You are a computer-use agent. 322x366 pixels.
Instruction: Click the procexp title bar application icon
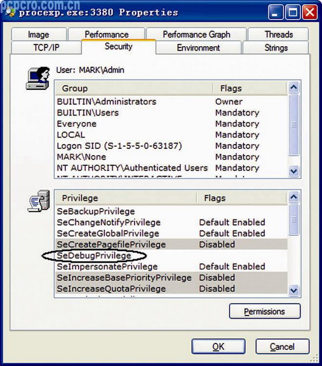pyautogui.click(x=10, y=12)
